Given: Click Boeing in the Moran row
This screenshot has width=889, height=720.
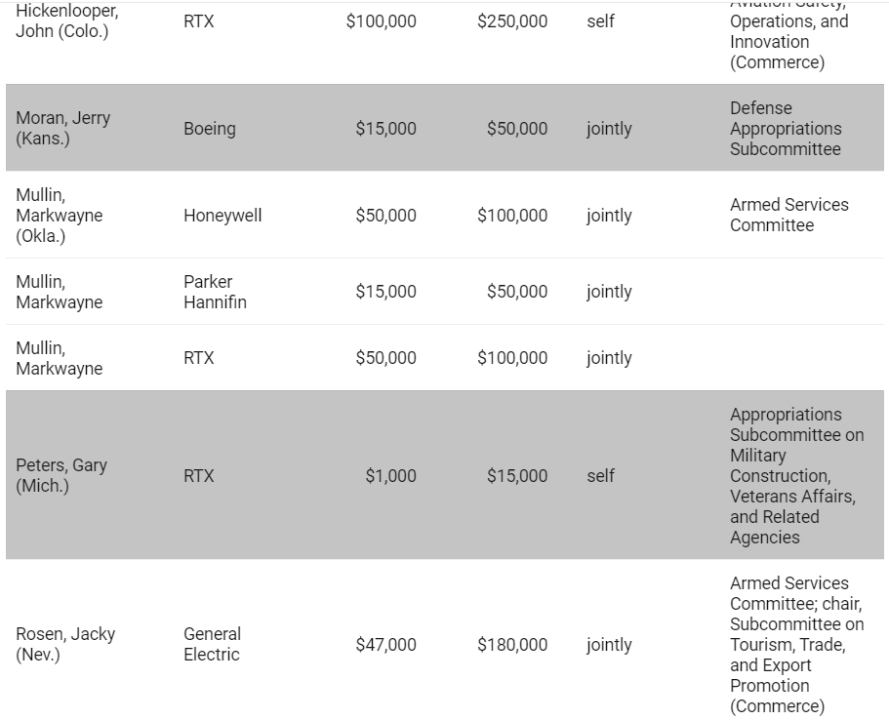Looking at the screenshot, I should click(x=209, y=129).
